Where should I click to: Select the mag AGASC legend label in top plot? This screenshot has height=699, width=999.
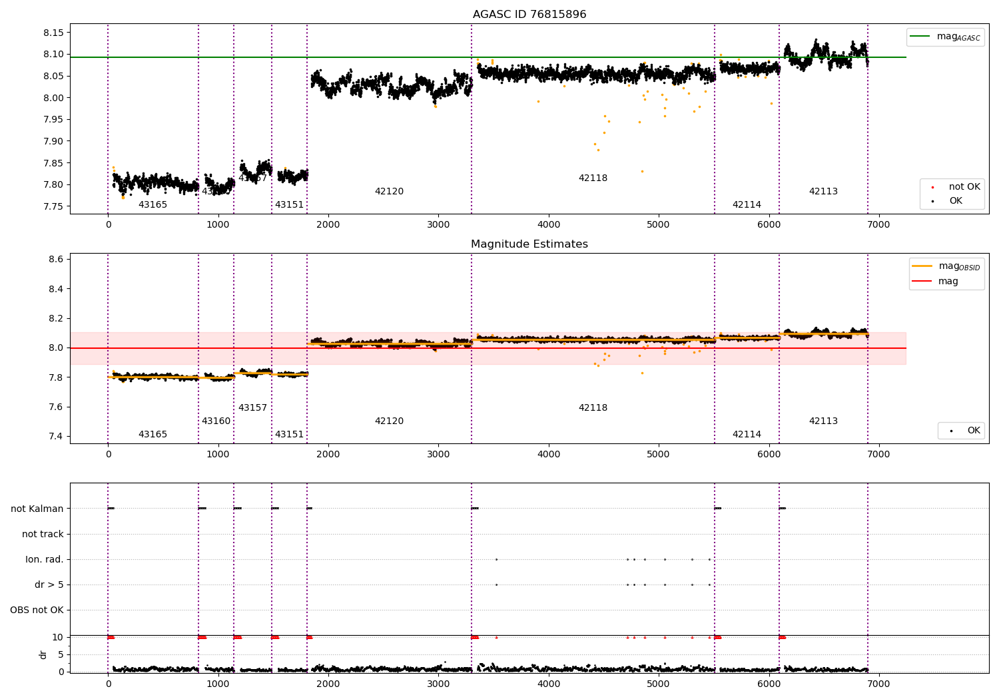[958, 37]
